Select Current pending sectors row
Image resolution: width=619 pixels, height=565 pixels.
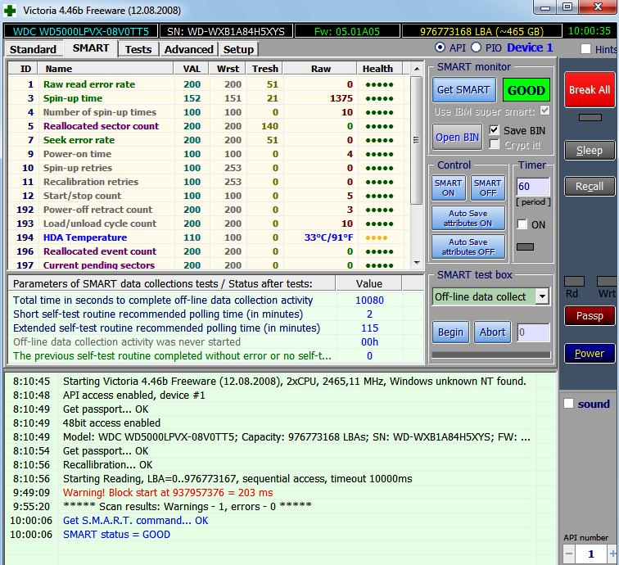tap(209, 265)
